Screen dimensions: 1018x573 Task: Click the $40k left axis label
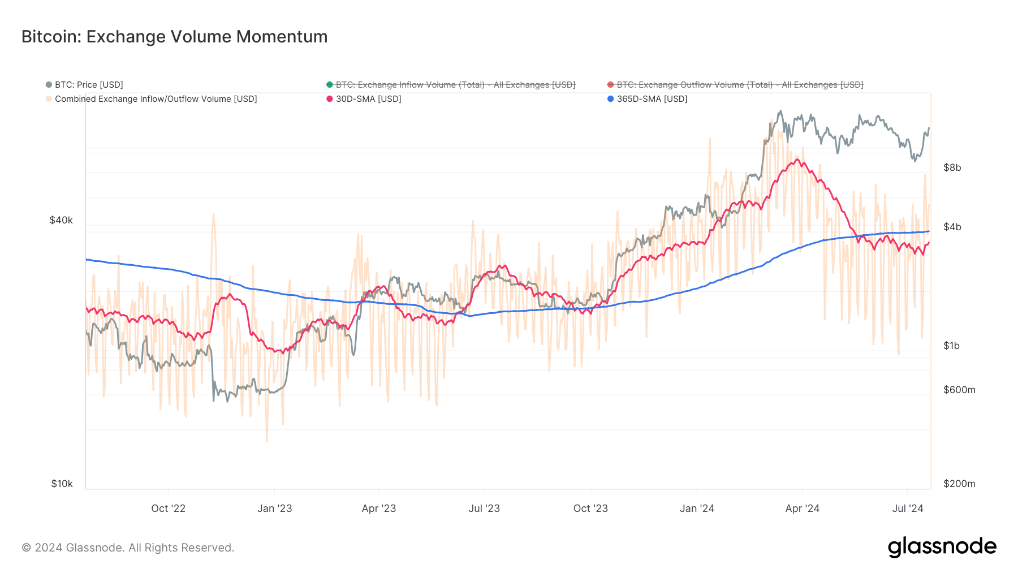[61, 221]
